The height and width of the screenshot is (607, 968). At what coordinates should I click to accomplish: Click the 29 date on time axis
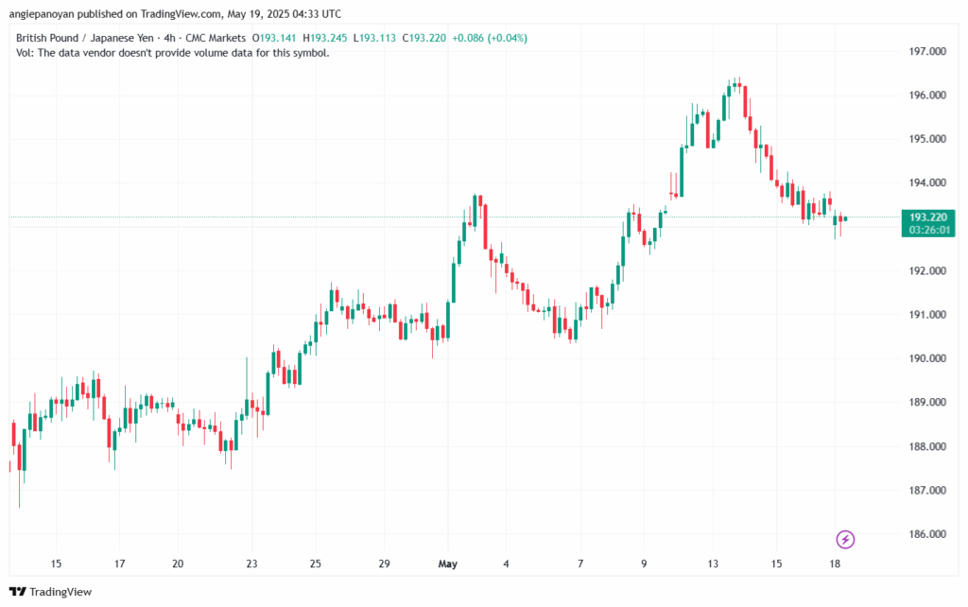384,564
